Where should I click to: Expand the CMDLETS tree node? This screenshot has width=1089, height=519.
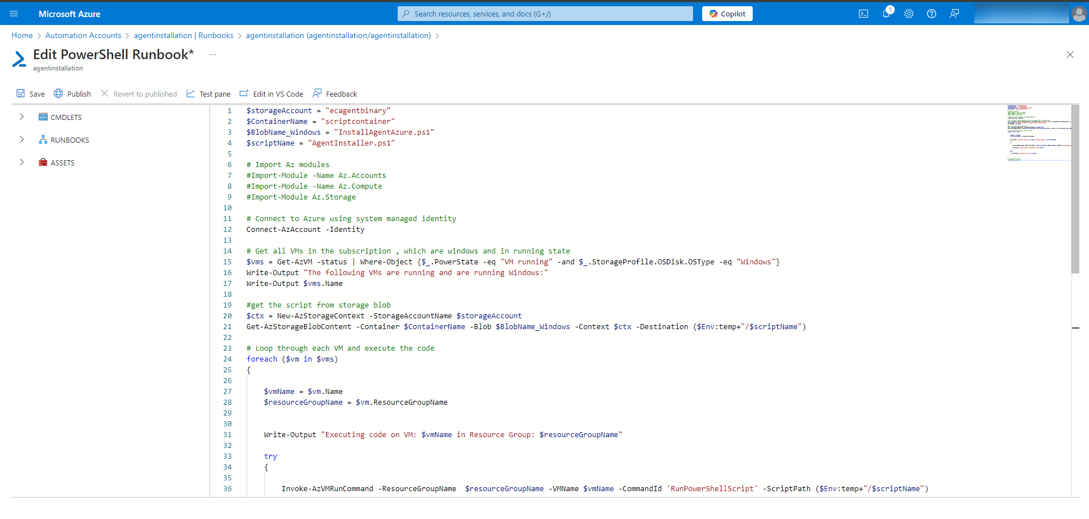coord(22,117)
